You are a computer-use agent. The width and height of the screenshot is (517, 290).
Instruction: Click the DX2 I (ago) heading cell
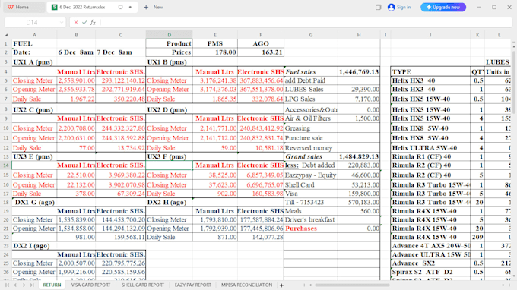point(34,246)
